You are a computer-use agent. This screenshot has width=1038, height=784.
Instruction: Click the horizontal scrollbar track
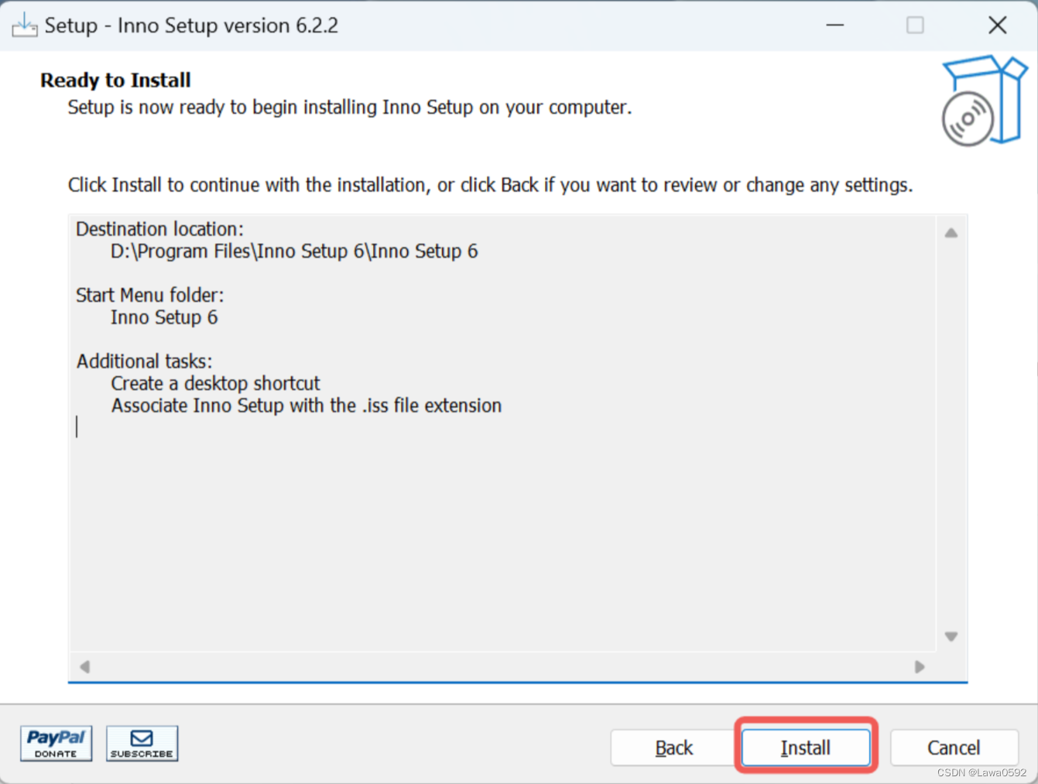[x=503, y=666]
